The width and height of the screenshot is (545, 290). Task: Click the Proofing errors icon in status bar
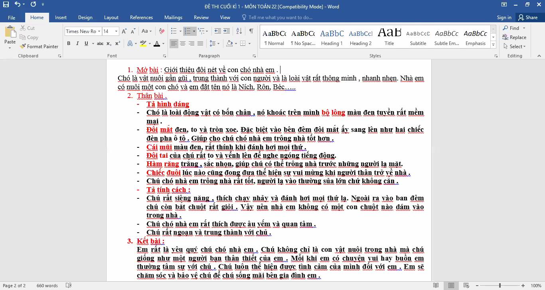(68, 286)
